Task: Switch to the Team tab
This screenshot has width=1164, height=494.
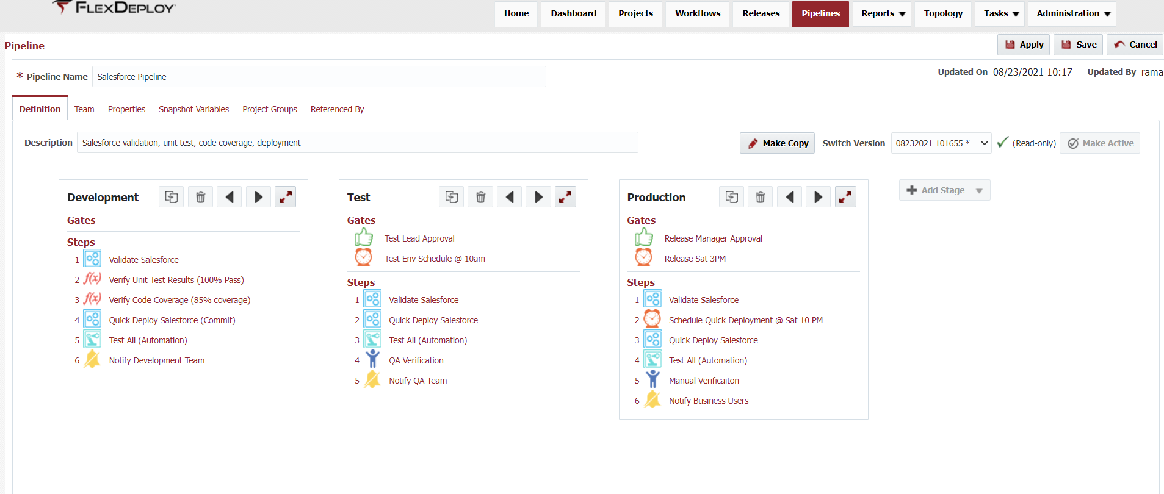Action: [84, 109]
